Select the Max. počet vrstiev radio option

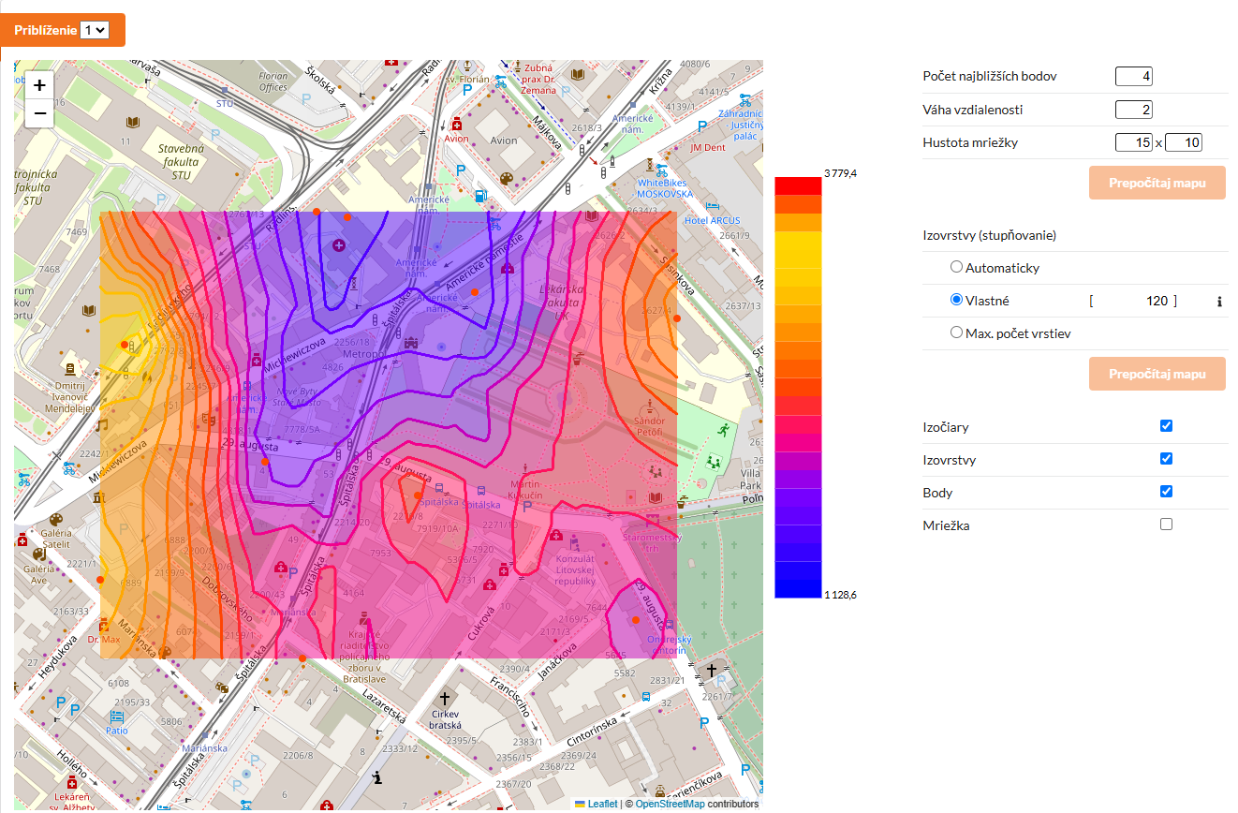click(956, 332)
